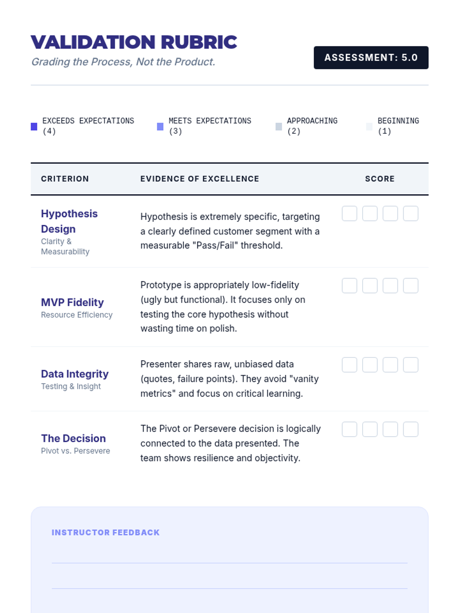Viewport: 459px width, 613px height.
Task: Tick the second score box for MVP Fidelity
Action: (x=370, y=285)
